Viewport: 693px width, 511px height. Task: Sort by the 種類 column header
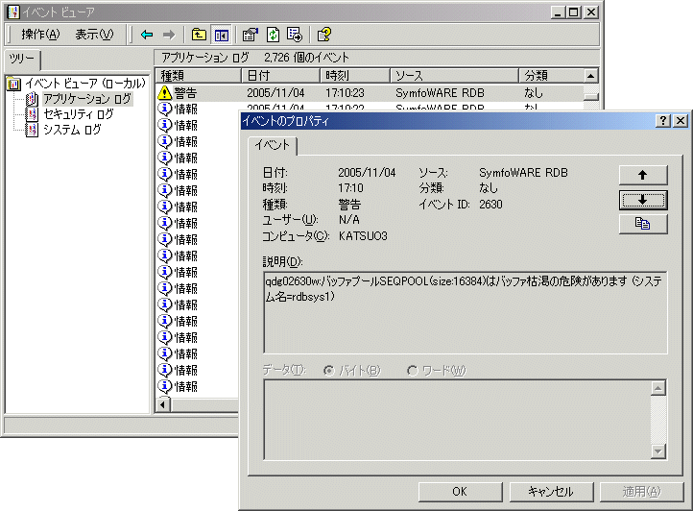[198, 76]
